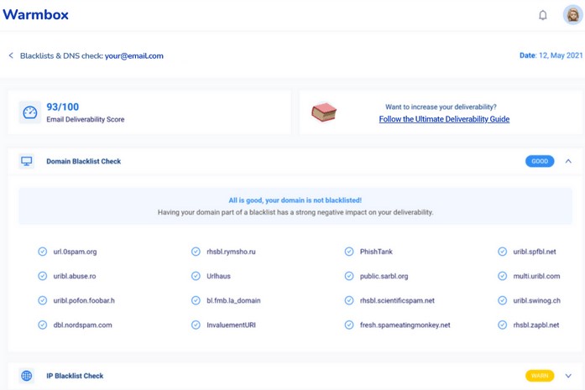585x390 pixels.
Task: Click the speedometer deliverability score icon
Action: click(x=30, y=112)
